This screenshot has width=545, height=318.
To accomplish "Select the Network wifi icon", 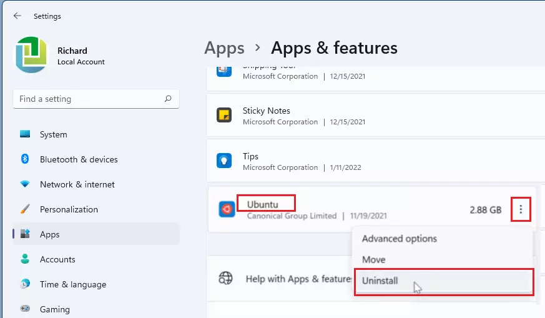I will (25, 184).
